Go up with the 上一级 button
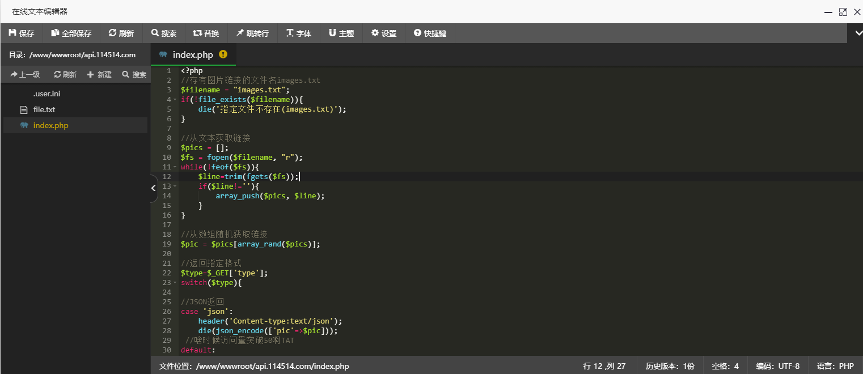Image resolution: width=863 pixels, height=374 pixels. pyautogui.click(x=25, y=74)
